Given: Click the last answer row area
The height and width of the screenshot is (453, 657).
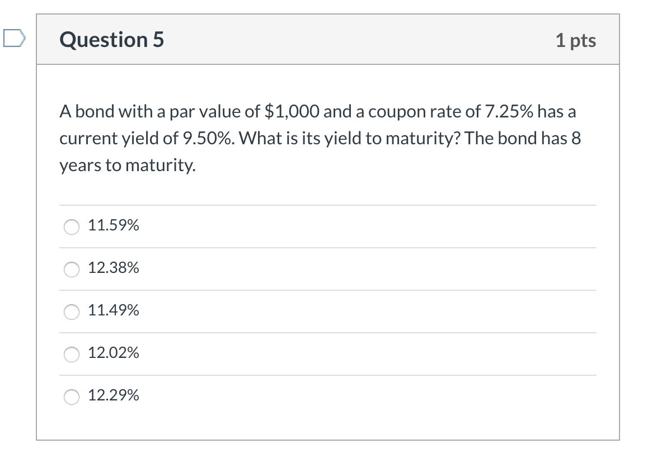Looking at the screenshot, I should (x=327, y=397).
